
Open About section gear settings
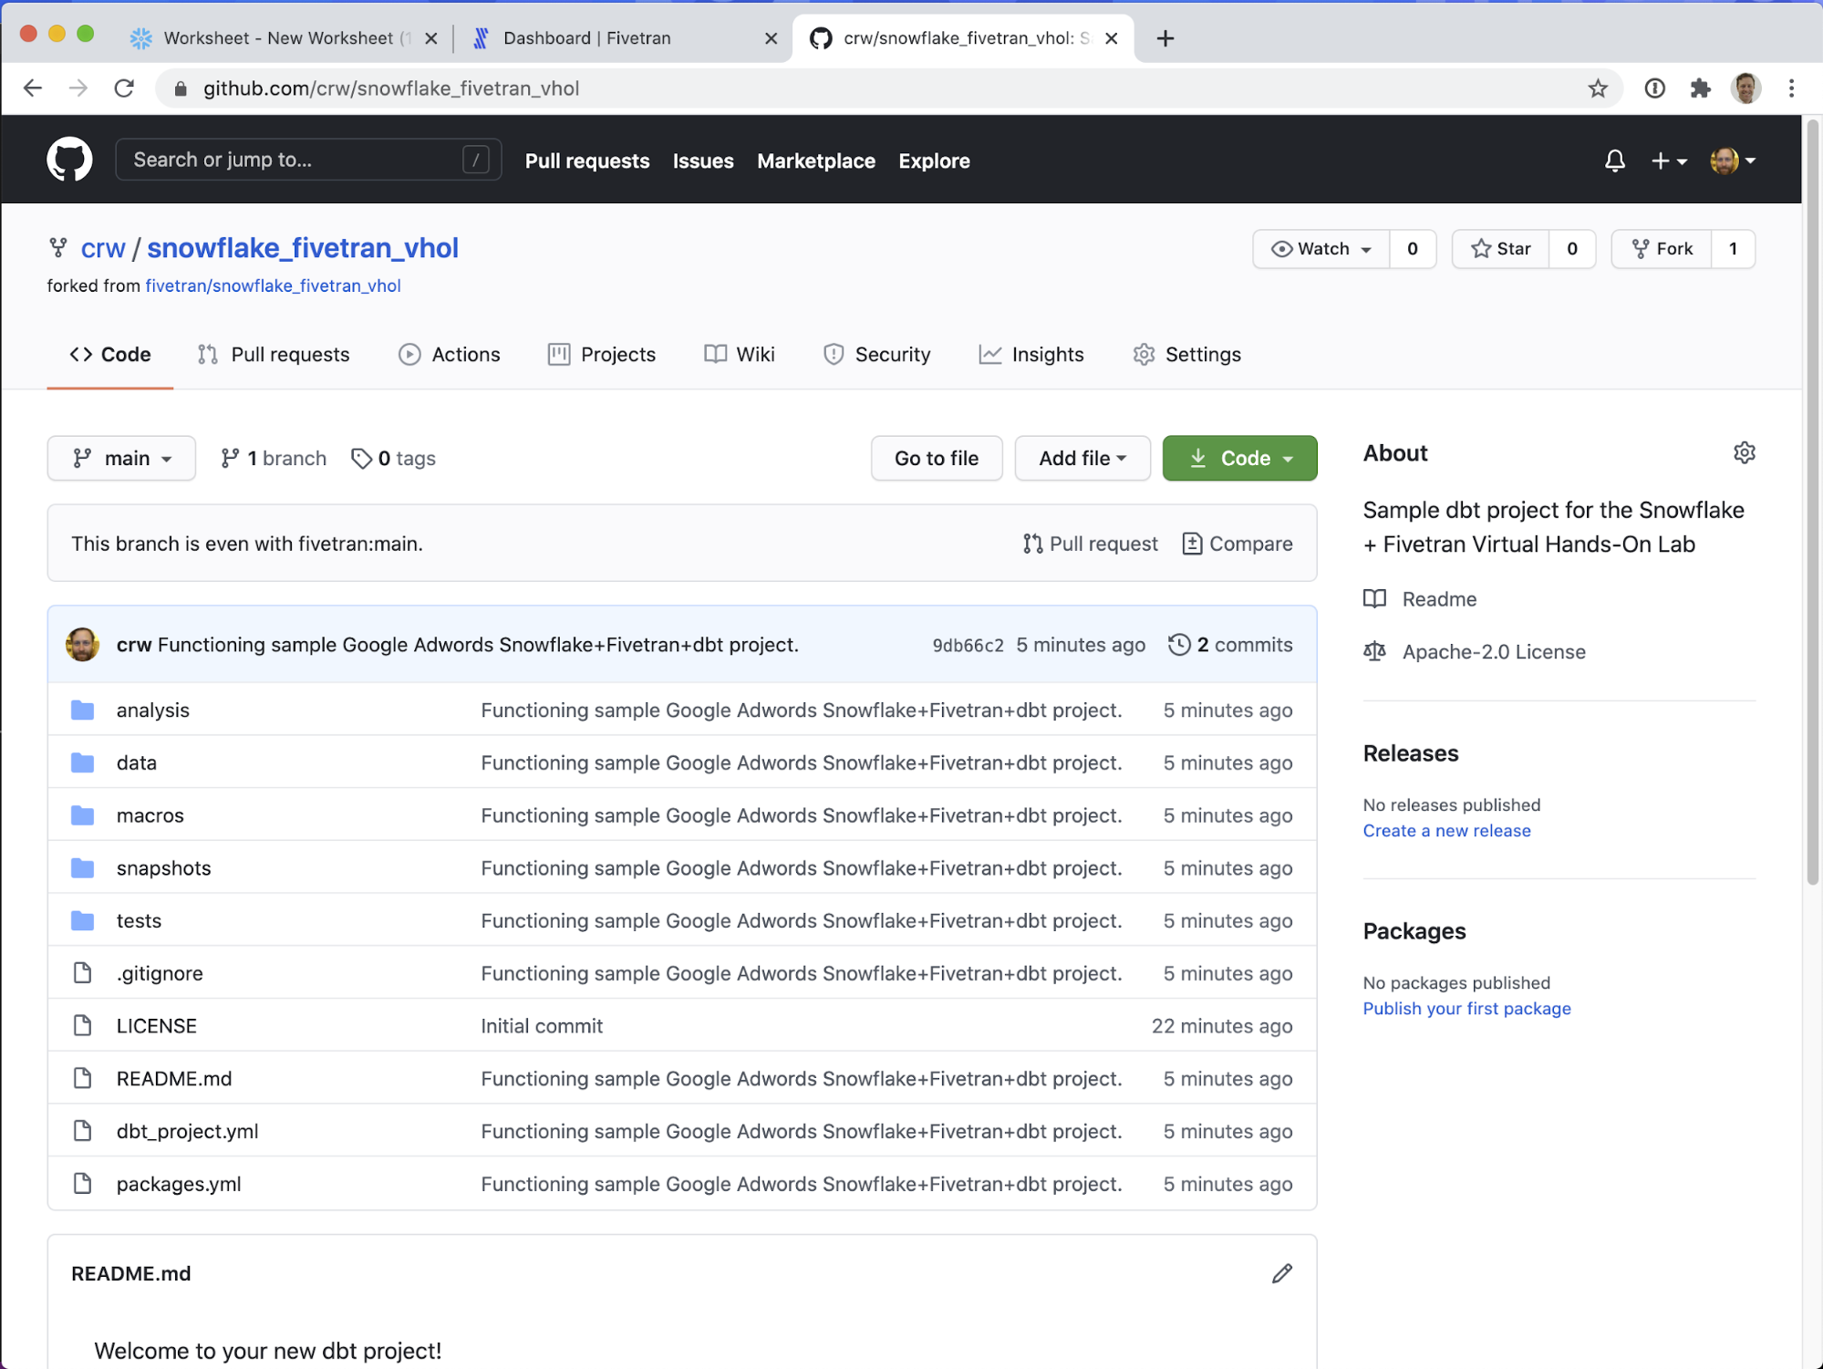[1744, 453]
